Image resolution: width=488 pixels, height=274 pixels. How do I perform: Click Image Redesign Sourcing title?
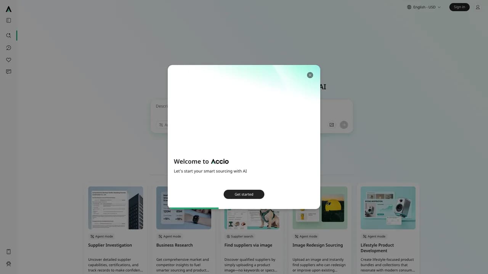(318, 245)
